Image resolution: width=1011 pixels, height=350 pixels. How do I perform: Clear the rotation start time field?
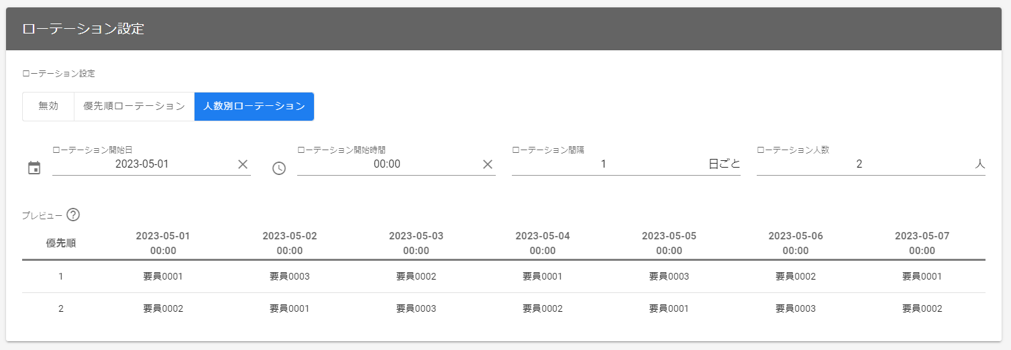point(488,164)
